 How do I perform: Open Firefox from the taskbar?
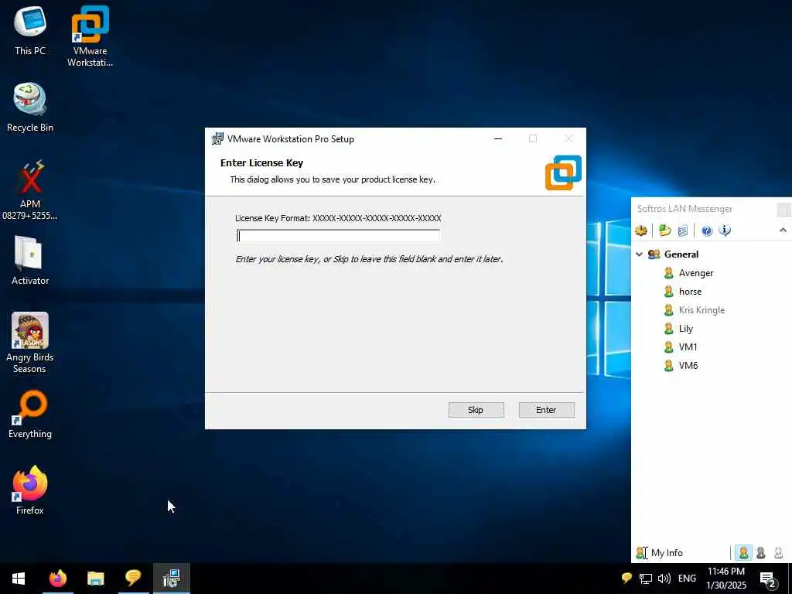click(57, 579)
